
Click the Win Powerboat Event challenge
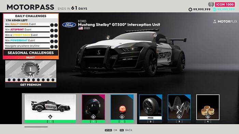point(31,41)
